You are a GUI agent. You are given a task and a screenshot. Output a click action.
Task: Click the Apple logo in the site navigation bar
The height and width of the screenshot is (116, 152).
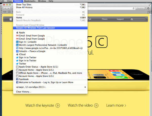11,19
